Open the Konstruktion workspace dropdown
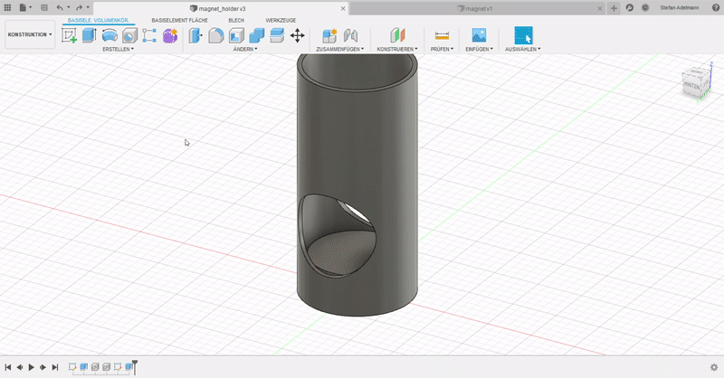Viewport: 724px width, 378px height. (x=29, y=34)
